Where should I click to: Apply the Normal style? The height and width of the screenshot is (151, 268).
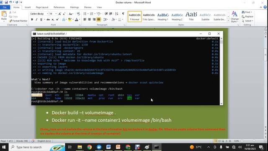135,17
